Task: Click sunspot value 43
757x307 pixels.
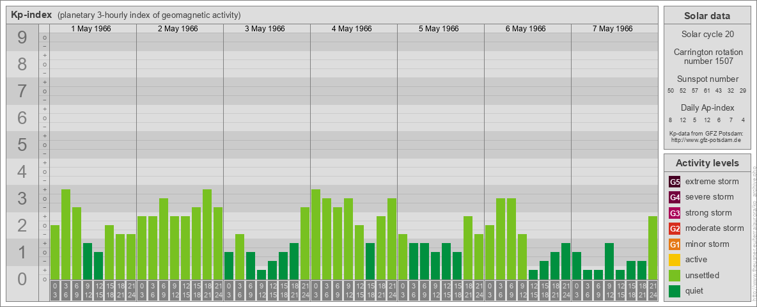Action: point(719,91)
